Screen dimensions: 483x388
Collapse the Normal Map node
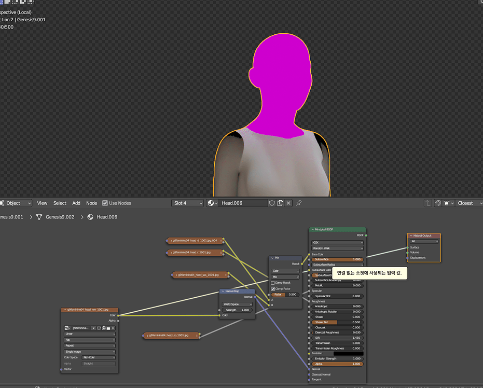click(x=223, y=292)
